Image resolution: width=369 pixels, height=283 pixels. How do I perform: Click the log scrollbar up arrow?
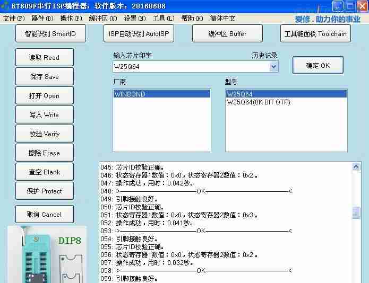point(357,166)
